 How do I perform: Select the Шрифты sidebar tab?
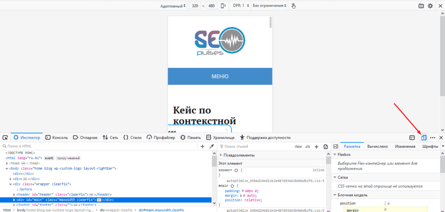tap(430, 146)
